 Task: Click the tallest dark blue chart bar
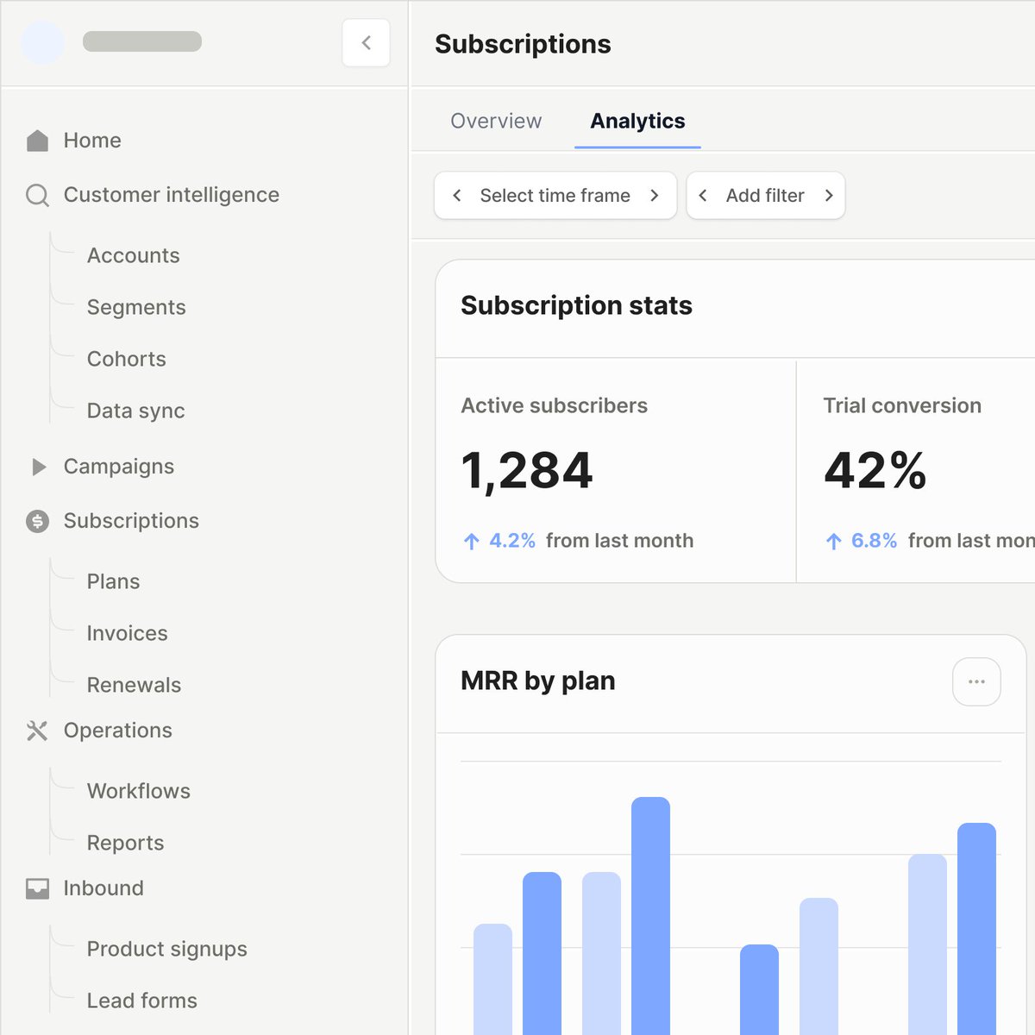[x=650, y=915]
